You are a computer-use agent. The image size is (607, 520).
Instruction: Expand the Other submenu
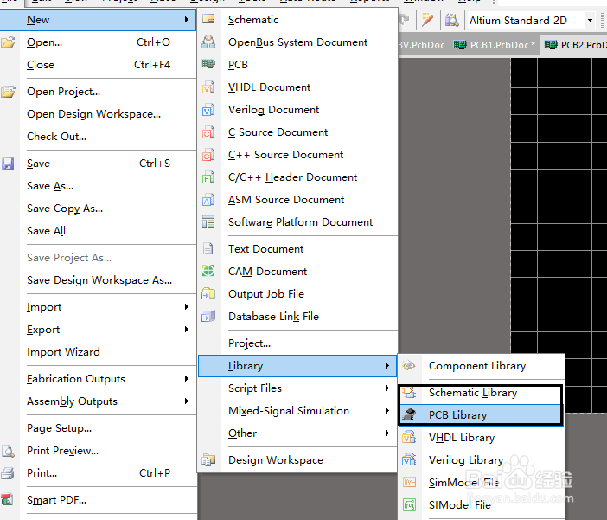(387, 433)
